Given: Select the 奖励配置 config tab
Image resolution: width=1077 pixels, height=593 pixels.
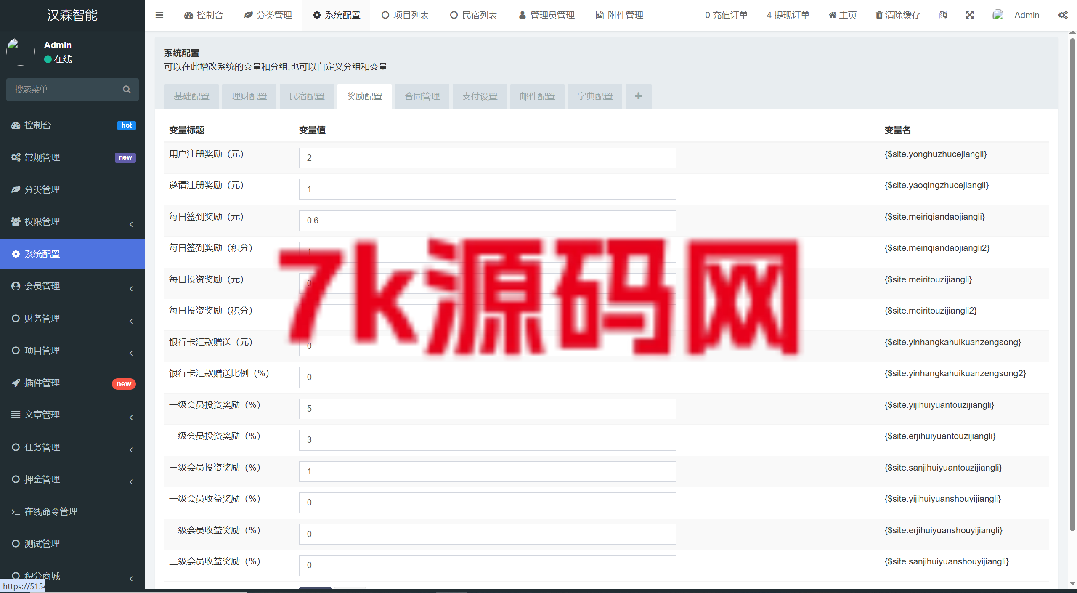Looking at the screenshot, I should (x=364, y=96).
